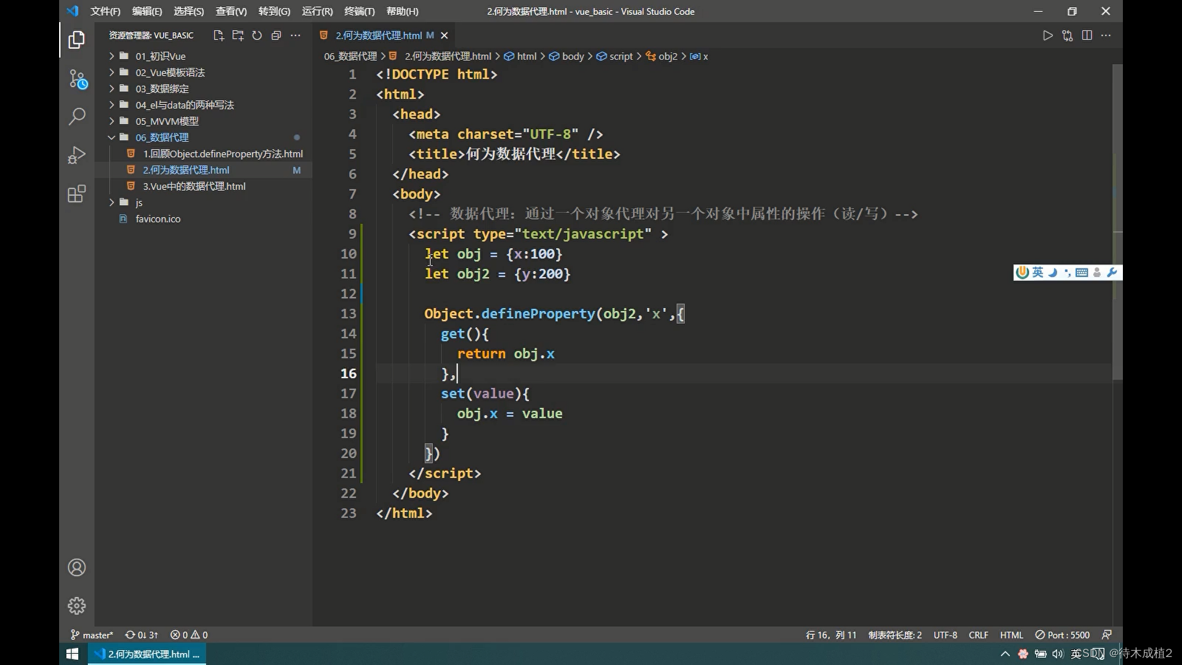The image size is (1182, 665).
Task: Click breadcrumb obj2 symbol
Action: point(662,56)
